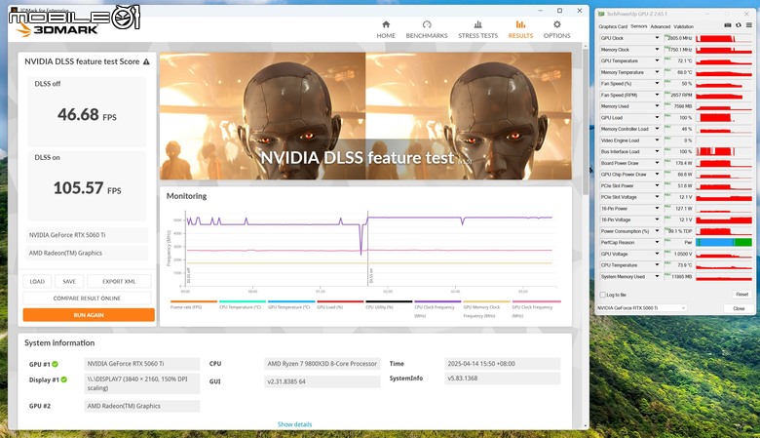Click COMPARE RESULT ONLINE
The image size is (760, 438).
(x=88, y=298)
